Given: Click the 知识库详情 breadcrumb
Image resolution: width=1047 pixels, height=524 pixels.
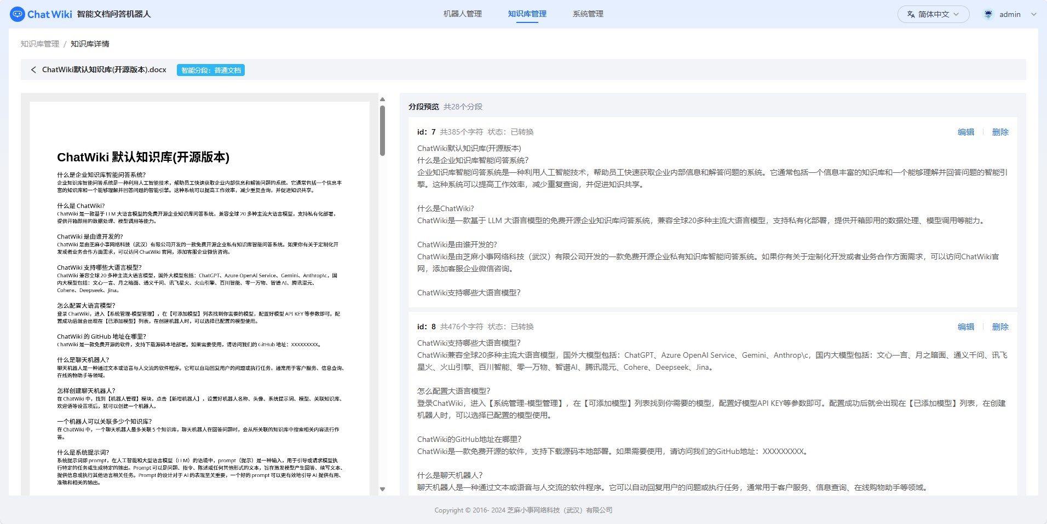Looking at the screenshot, I should tap(90, 44).
